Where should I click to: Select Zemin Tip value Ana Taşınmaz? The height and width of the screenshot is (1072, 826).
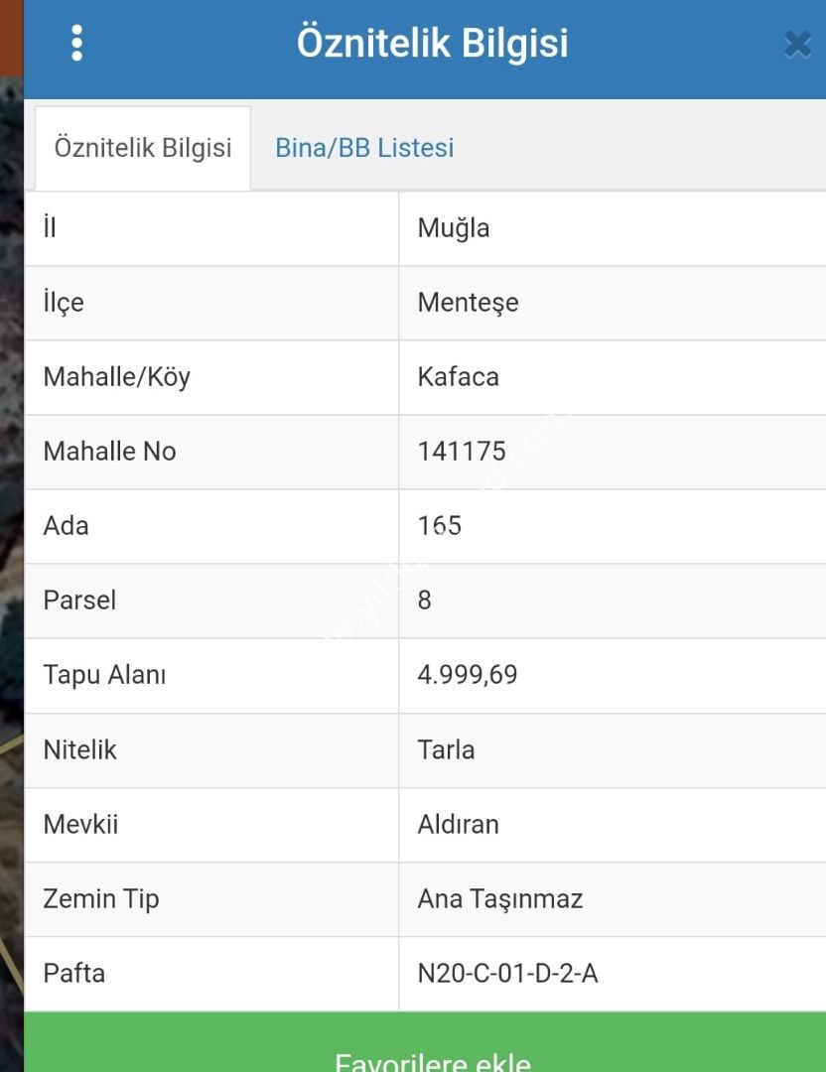click(x=499, y=899)
